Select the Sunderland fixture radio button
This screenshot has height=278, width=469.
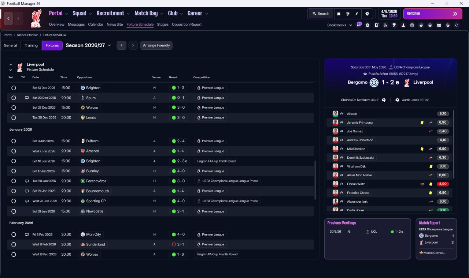(x=14, y=244)
